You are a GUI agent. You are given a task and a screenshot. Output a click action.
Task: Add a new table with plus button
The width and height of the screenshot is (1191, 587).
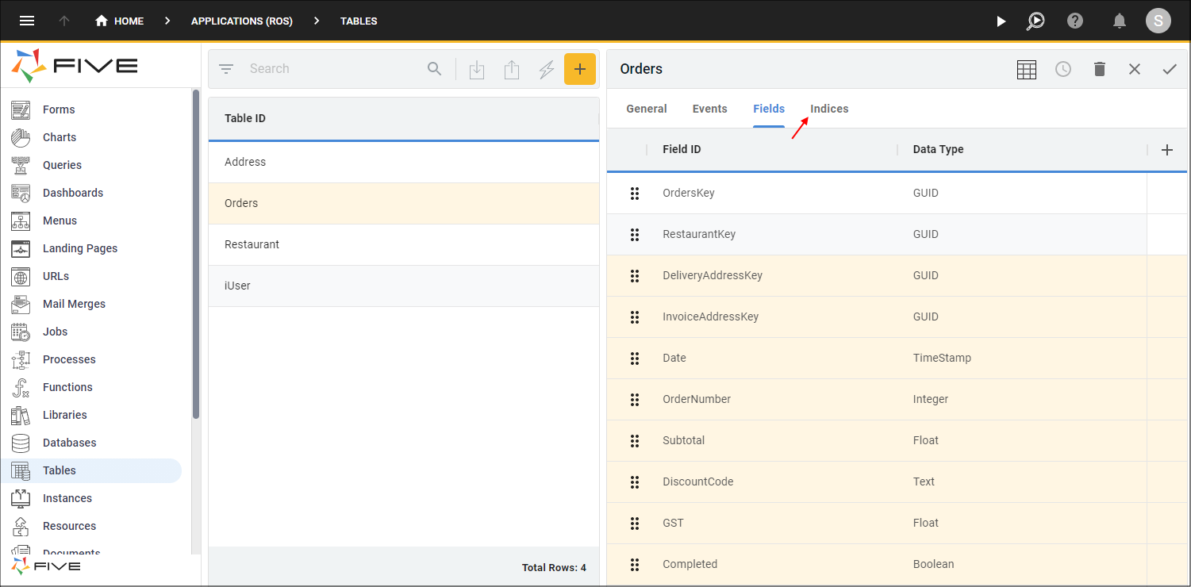coord(580,69)
